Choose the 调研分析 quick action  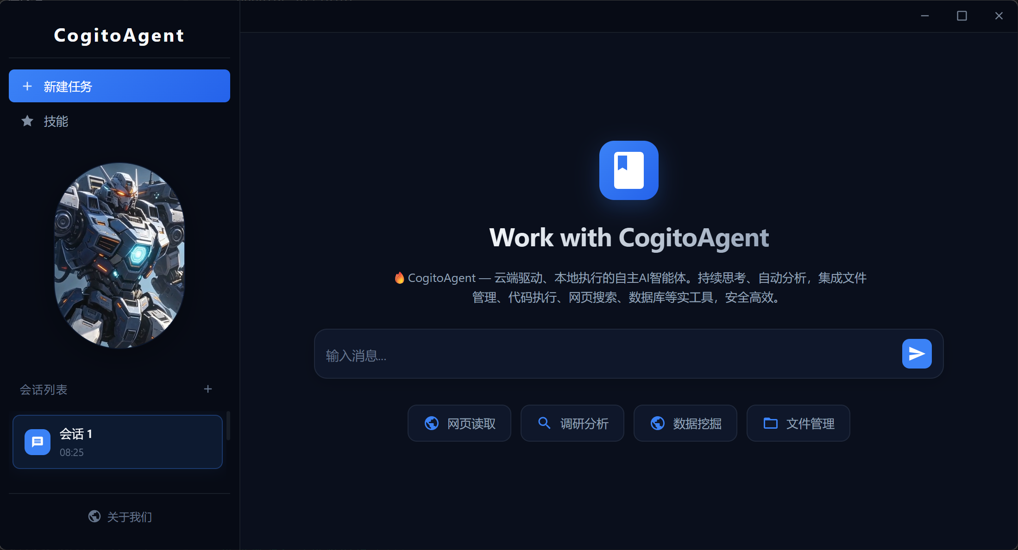pos(572,423)
